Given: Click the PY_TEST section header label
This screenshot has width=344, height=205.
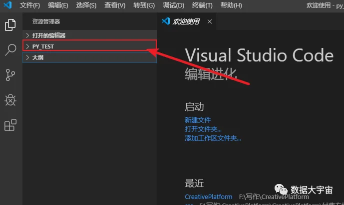Looking at the screenshot, I should pos(43,46).
